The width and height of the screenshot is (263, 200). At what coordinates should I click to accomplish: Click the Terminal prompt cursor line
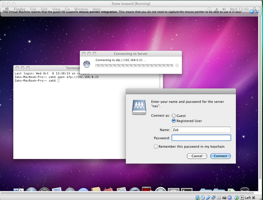point(37,81)
